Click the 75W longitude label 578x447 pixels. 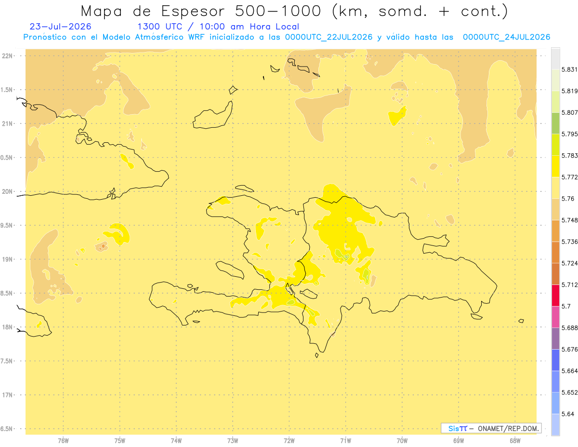(x=119, y=441)
